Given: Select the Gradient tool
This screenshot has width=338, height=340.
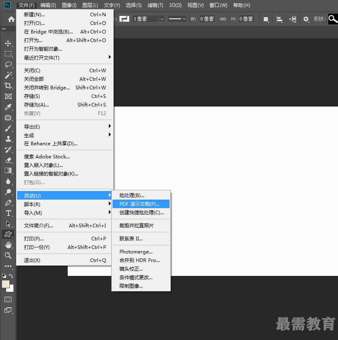Looking at the screenshot, I should tap(8, 171).
